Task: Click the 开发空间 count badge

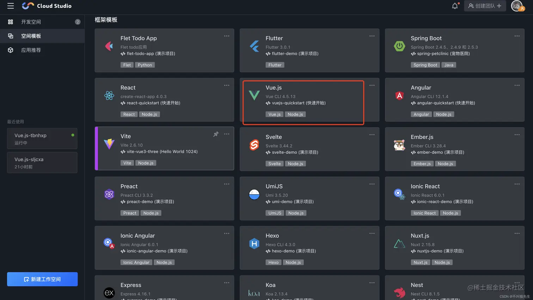Action: point(78,22)
